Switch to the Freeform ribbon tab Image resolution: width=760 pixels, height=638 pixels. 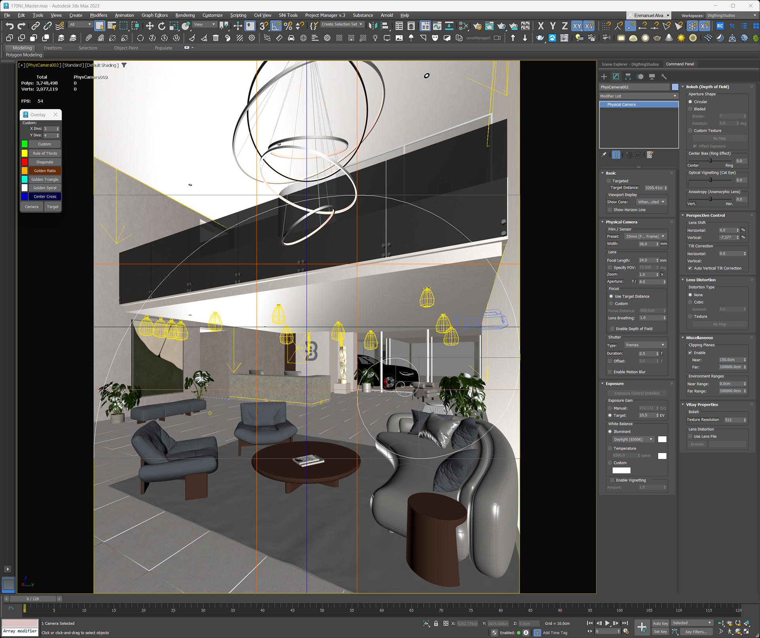click(53, 48)
